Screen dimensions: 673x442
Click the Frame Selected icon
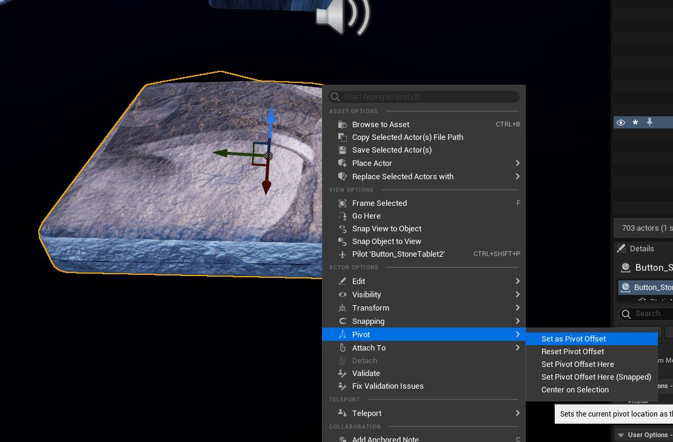pyautogui.click(x=342, y=203)
